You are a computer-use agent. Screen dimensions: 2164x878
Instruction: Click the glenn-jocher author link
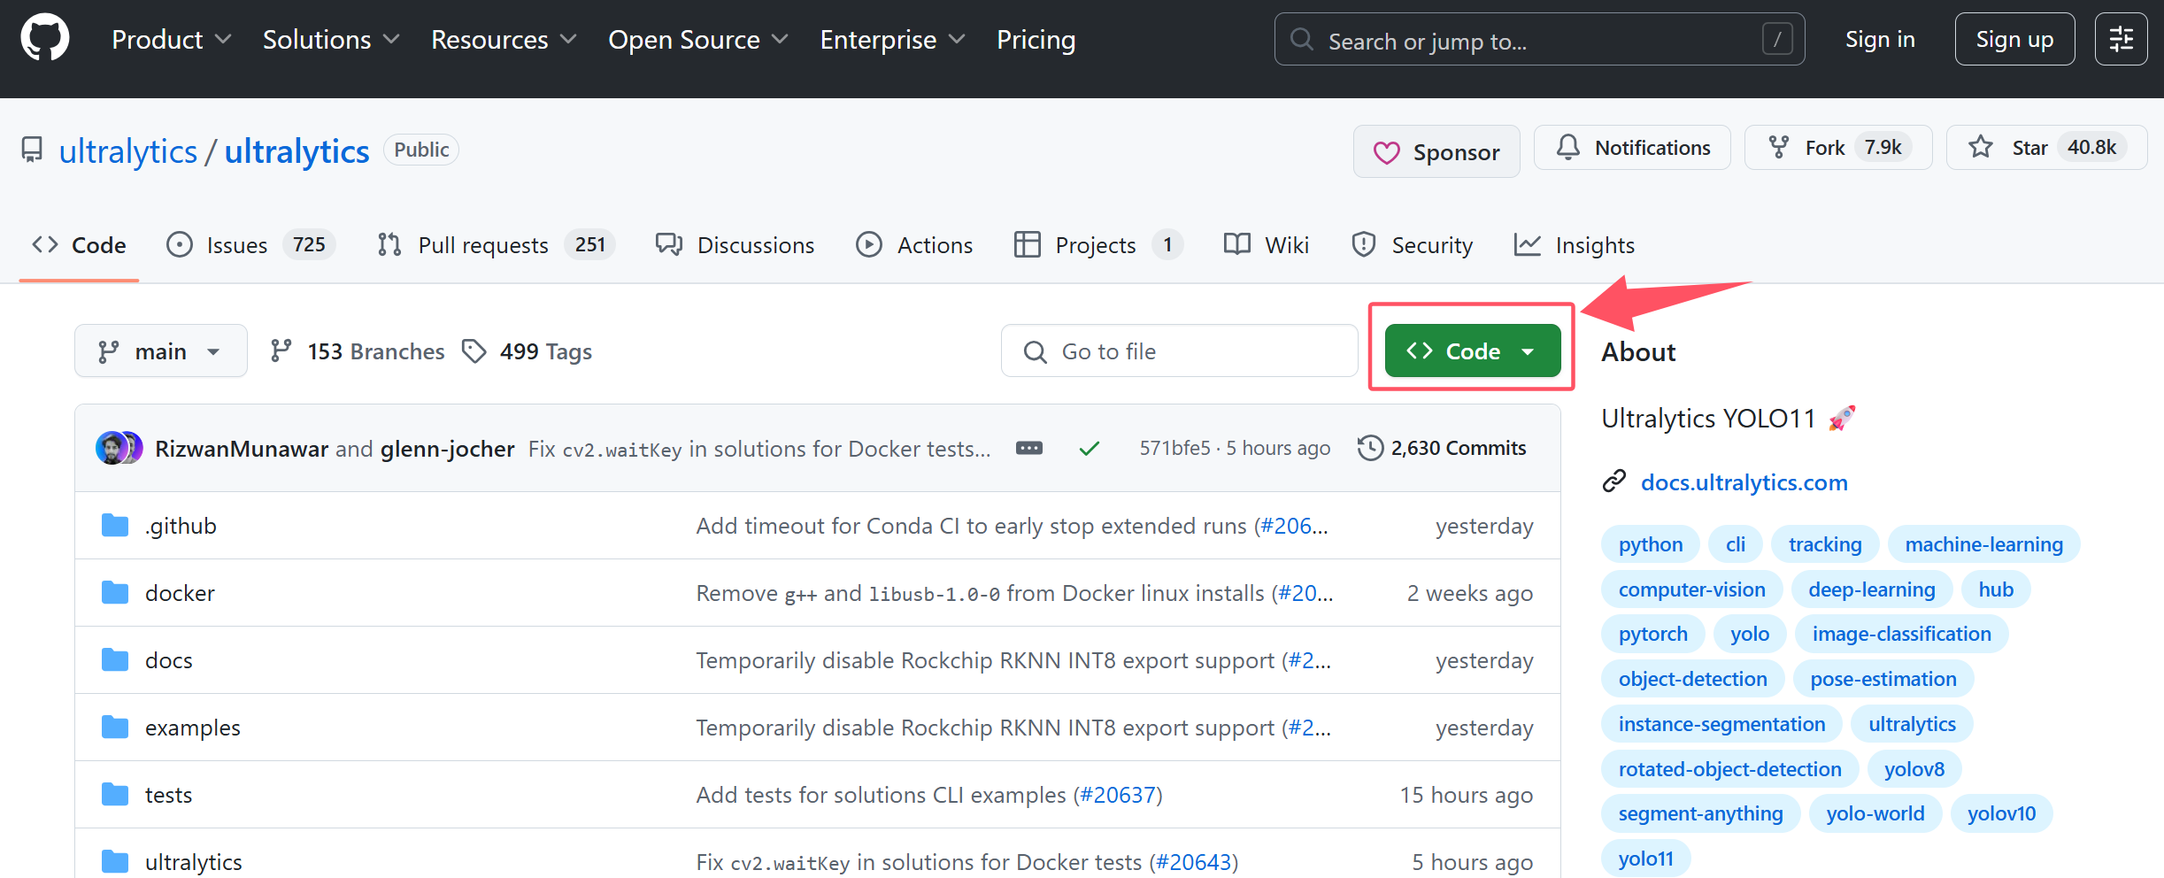click(x=447, y=449)
